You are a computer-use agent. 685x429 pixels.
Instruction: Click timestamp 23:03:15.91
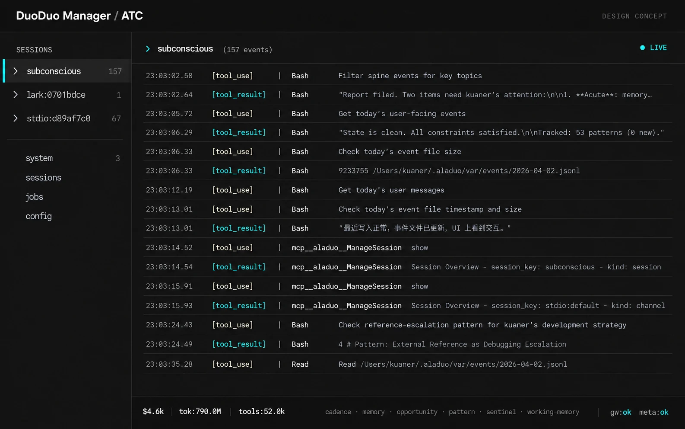pos(169,286)
